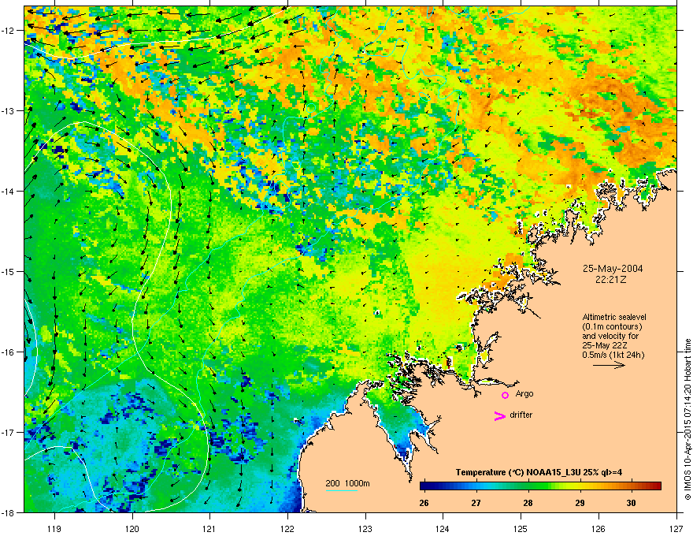Screen dimensions: 693x536
Task: Click the vertical IMOS copyright timestamp text
Action: tap(687, 419)
